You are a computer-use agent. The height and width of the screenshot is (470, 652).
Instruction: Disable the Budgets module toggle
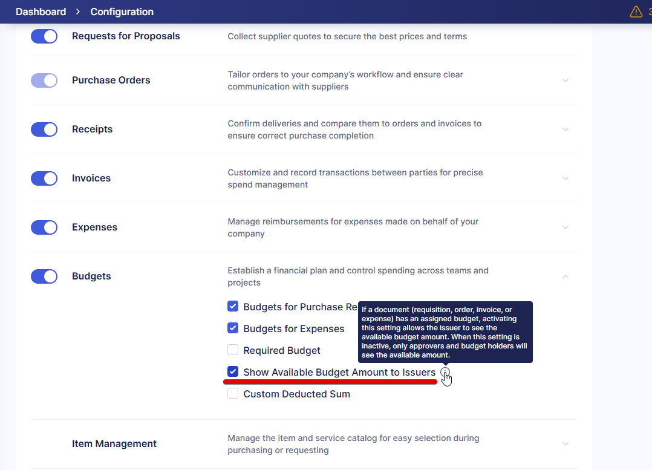[44, 276]
